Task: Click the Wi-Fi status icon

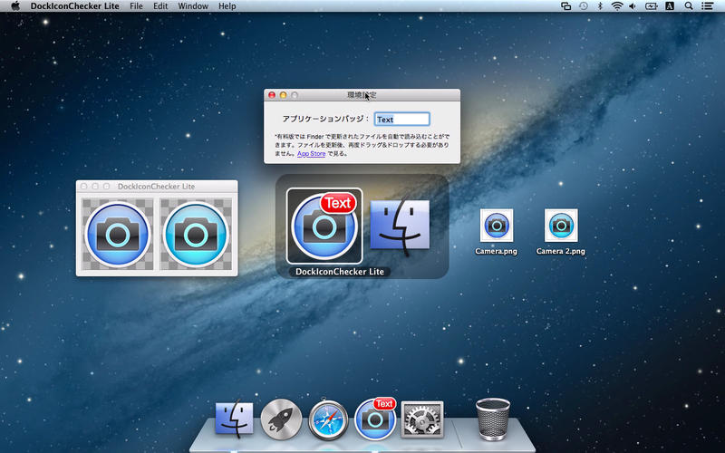Action: coord(617,6)
